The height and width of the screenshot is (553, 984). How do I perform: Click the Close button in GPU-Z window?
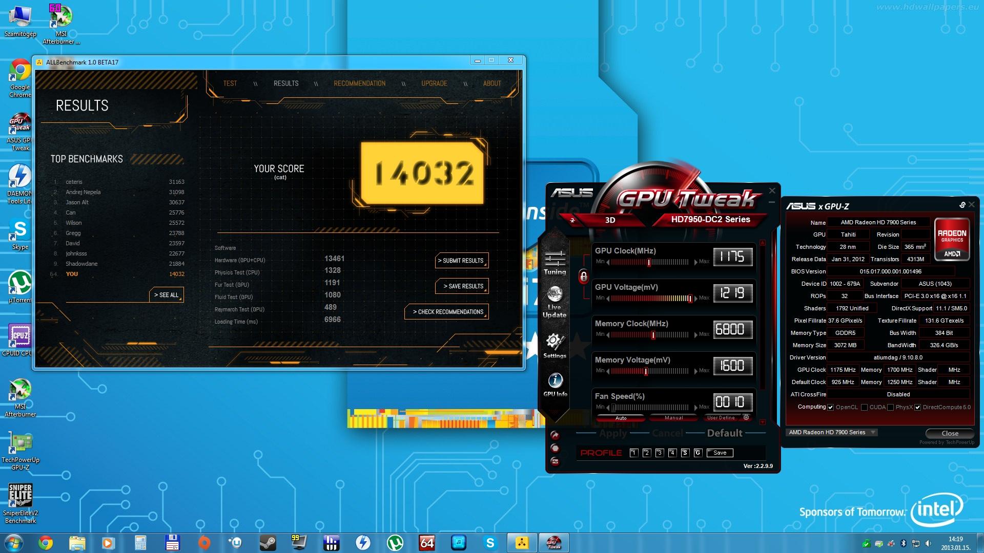coord(950,434)
